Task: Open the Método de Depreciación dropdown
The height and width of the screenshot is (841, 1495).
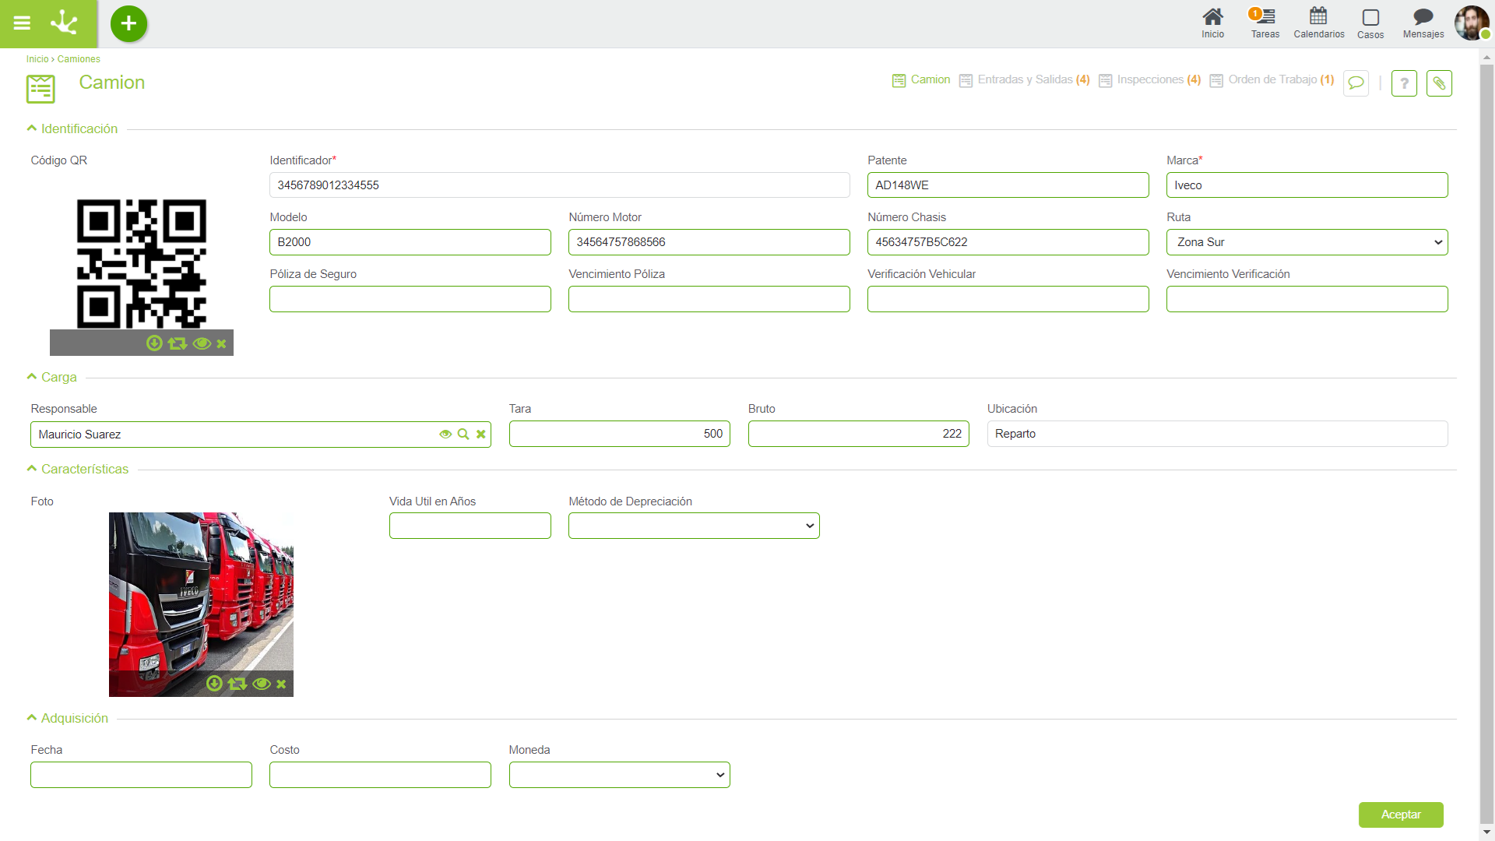Action: [x=694, y=526]
